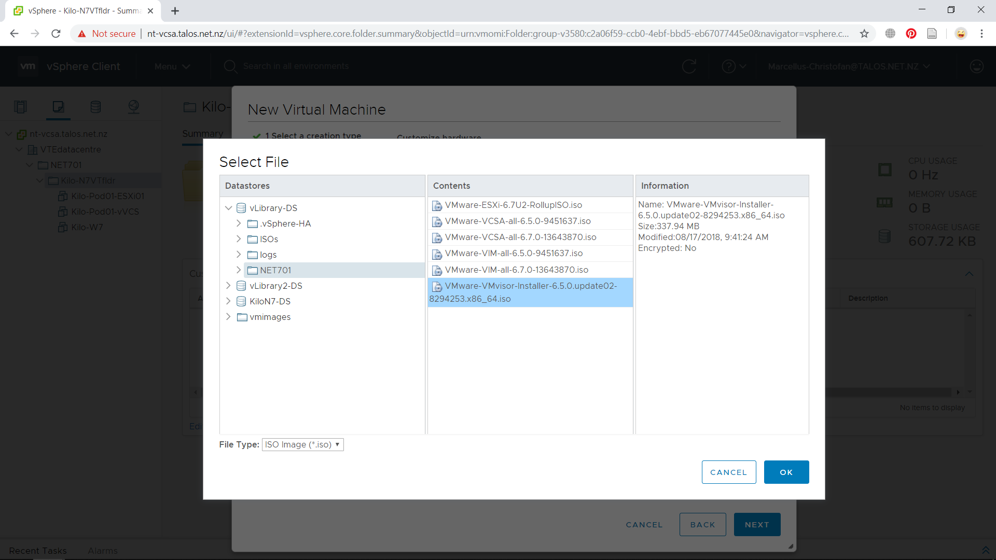Reload the browser page
The height and width of the screenshot is (560, 996).
pos(56,34)
